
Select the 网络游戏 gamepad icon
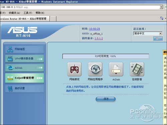(x=74, y=69)
